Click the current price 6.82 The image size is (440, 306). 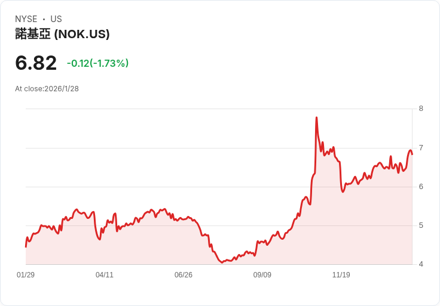36,63
